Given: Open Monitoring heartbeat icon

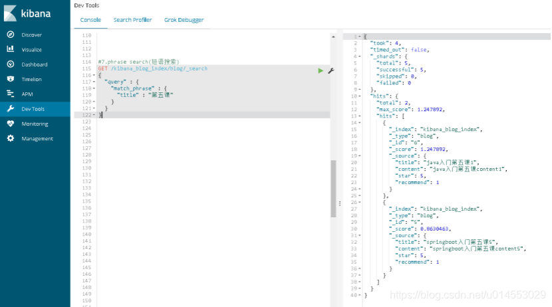Looking at the screenshot, I should 11,124.
